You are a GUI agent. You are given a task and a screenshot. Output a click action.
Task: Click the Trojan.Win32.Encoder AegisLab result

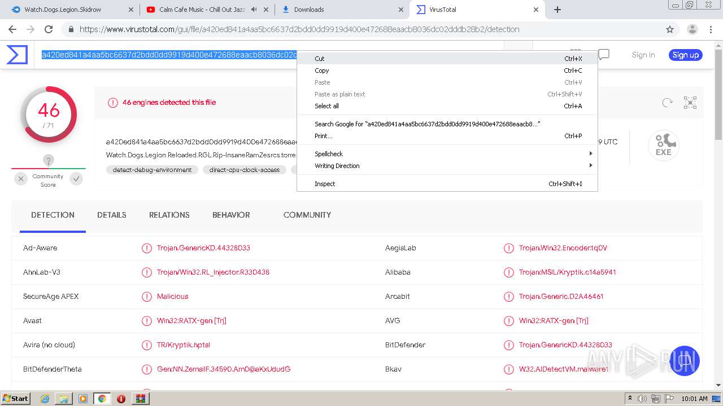point(563,248)
